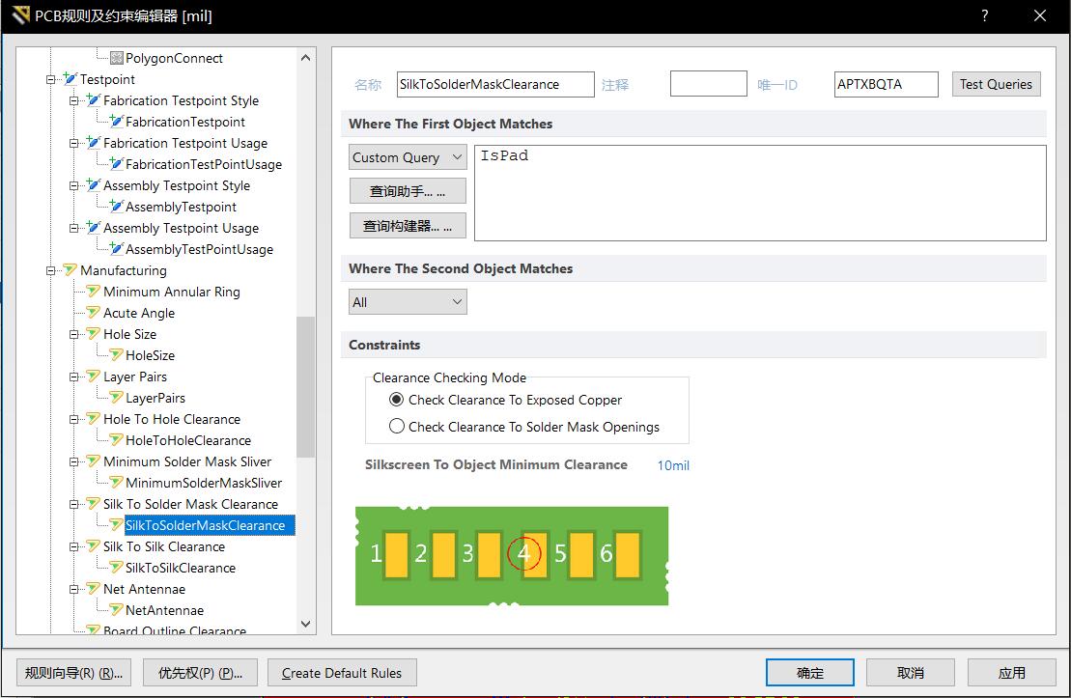Collapse the Net Antennae node
This screenshot has width=1071, height=698.
tap(73, 589)
